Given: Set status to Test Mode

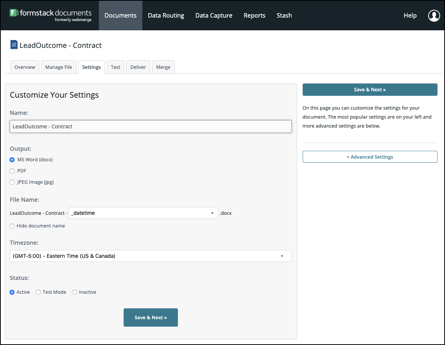Looking at the screenshot, I should [x=38, y=292].
